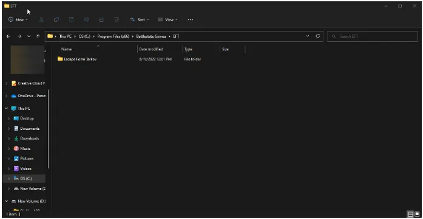Expand the Pictures tree node
423x219 pixels.
[9, 158]
